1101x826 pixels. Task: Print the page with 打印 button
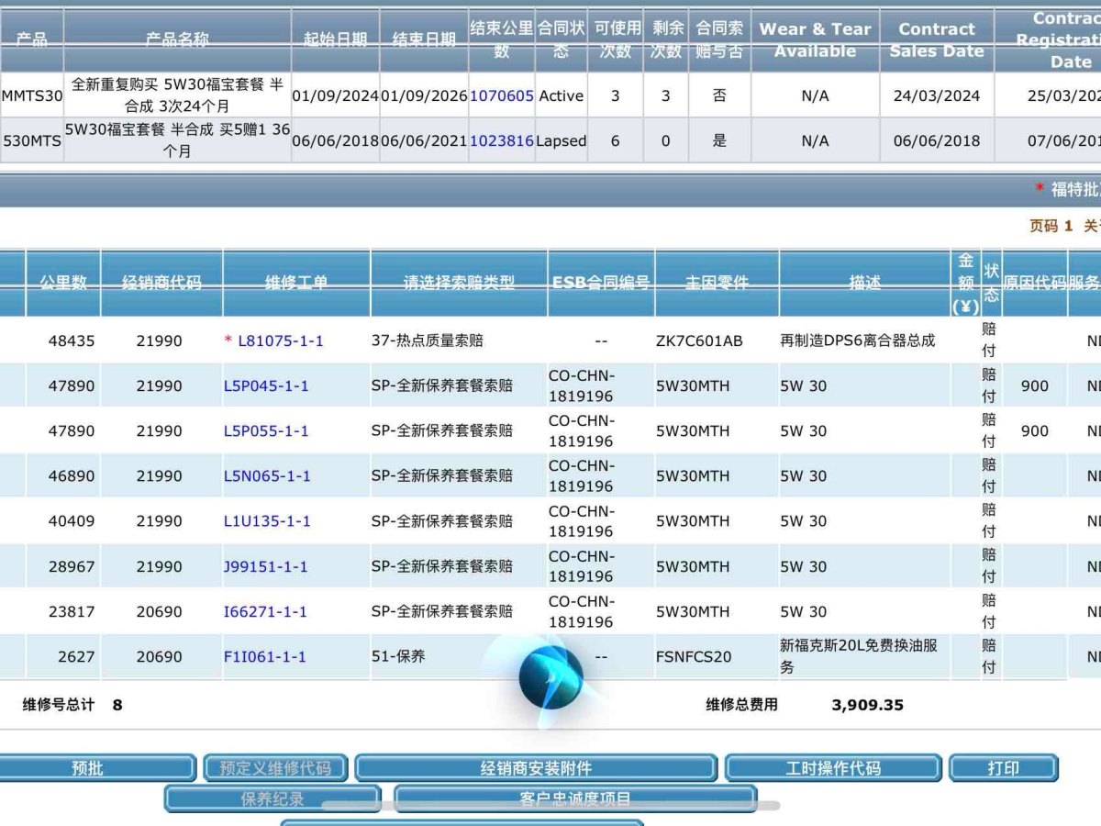pos(1003,768)
